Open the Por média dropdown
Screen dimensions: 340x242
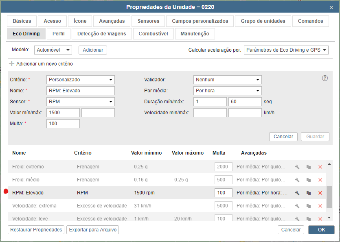[227, 91]
